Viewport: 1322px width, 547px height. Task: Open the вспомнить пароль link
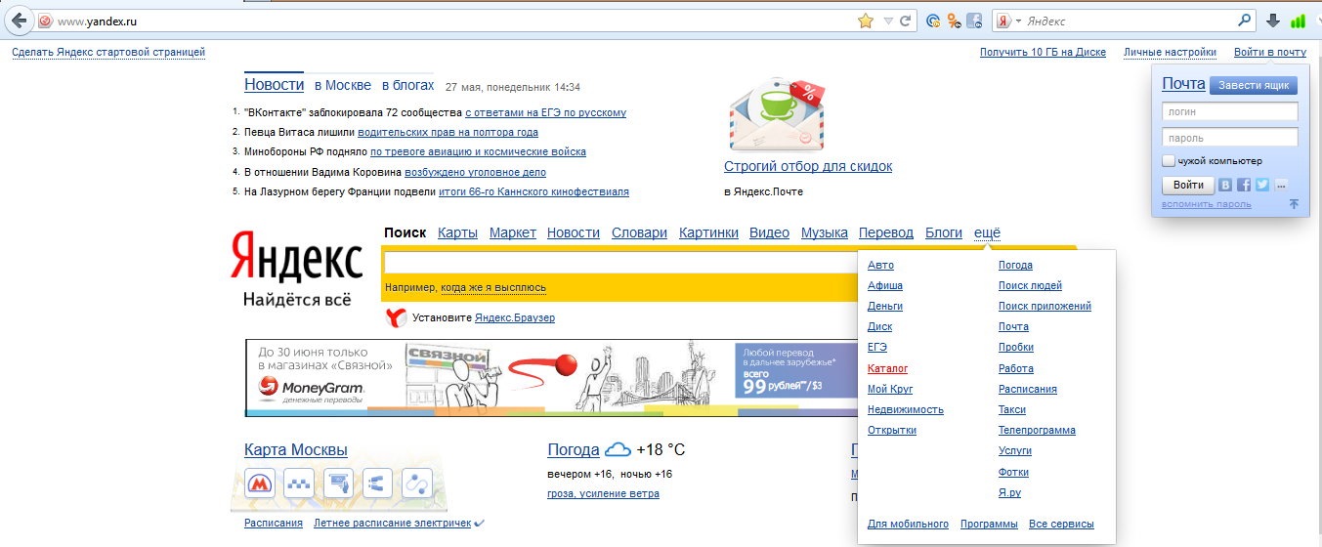pyautogui.click(x=1207, y=204)
